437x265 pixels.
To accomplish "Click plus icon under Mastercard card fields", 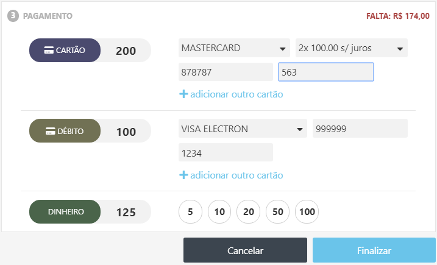I will (x=183, y=94).
